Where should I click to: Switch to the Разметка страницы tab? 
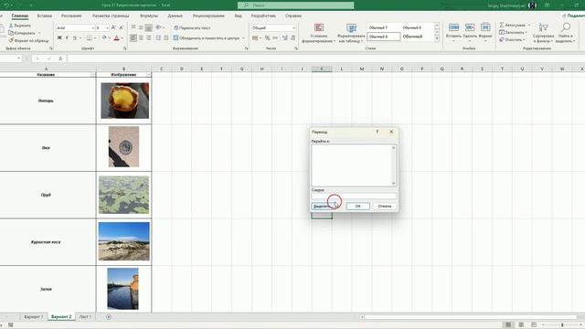coord(111,16)
